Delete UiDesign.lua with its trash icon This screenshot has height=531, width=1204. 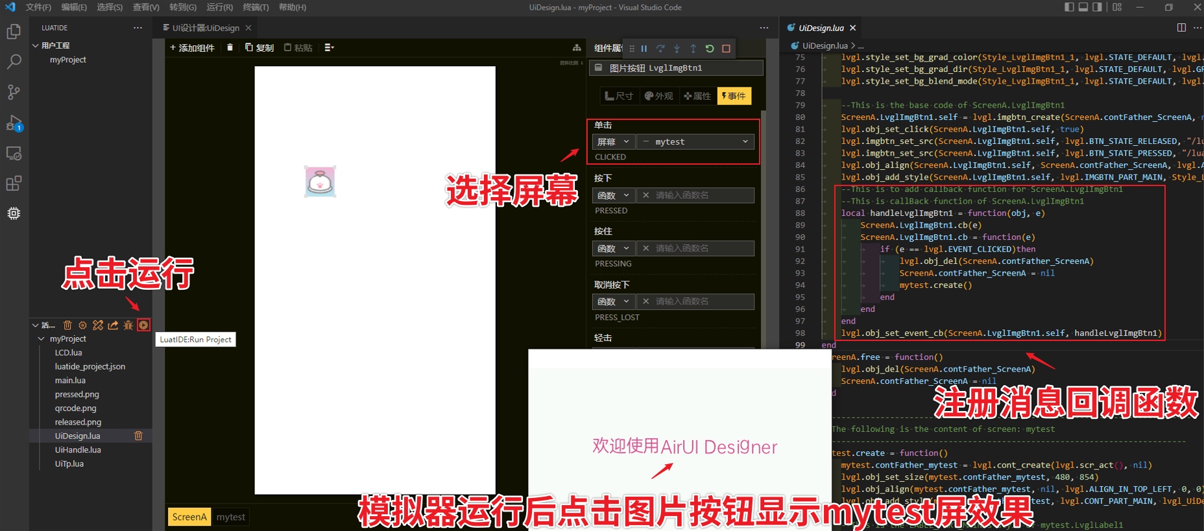coord(138,436)
